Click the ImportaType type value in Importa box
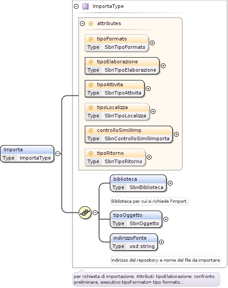The image size is (228, 288). pyautogui.click(x=35, y=158)
